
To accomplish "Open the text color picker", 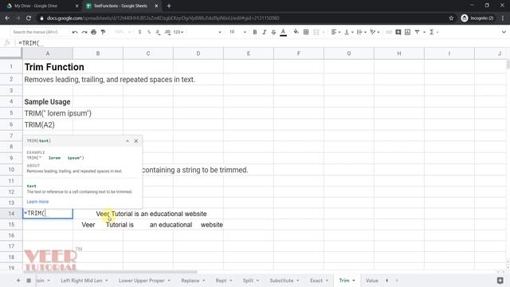I will point(284,32).
